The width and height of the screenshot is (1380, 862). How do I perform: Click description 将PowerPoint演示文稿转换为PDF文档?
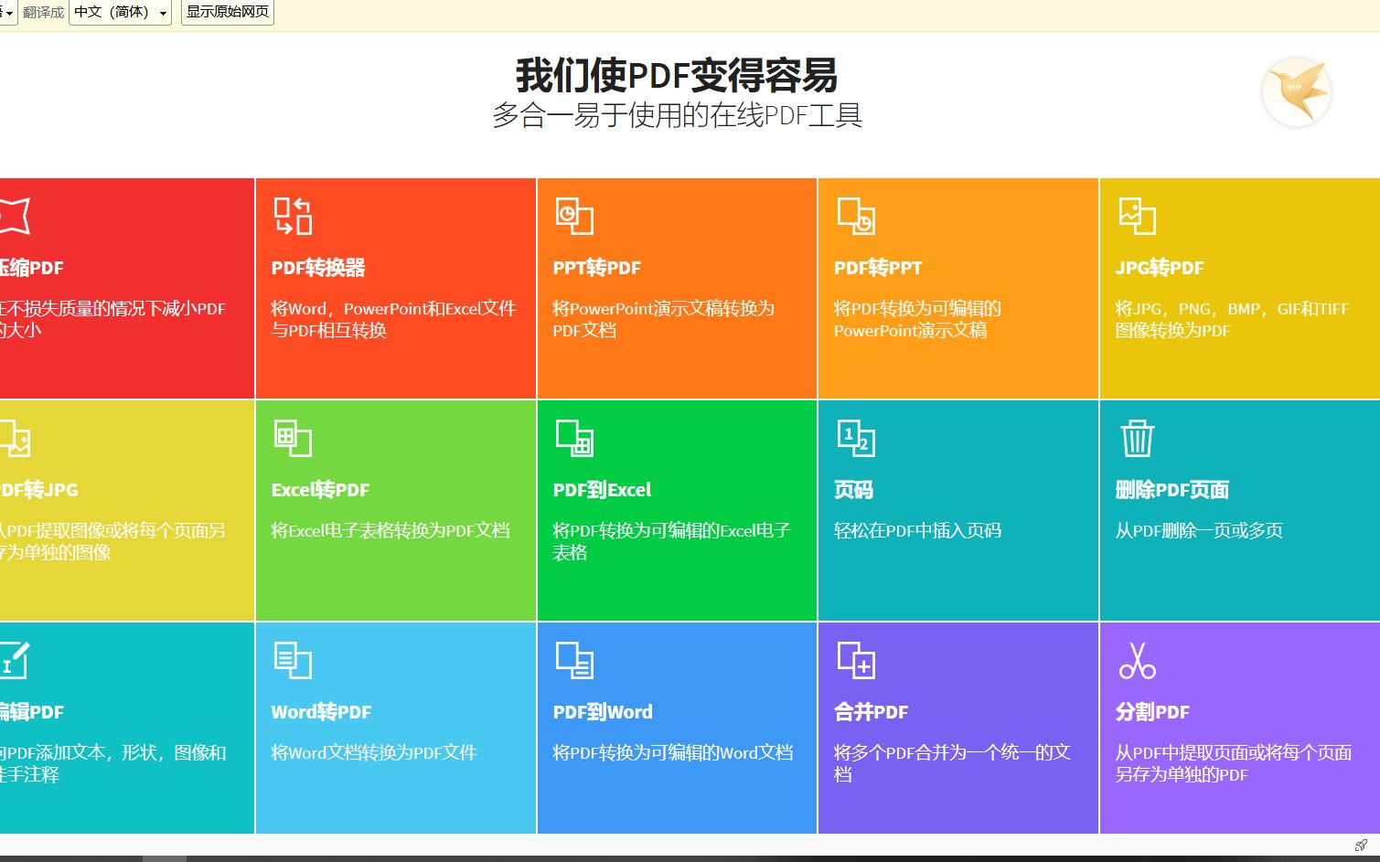pos(663,319)
